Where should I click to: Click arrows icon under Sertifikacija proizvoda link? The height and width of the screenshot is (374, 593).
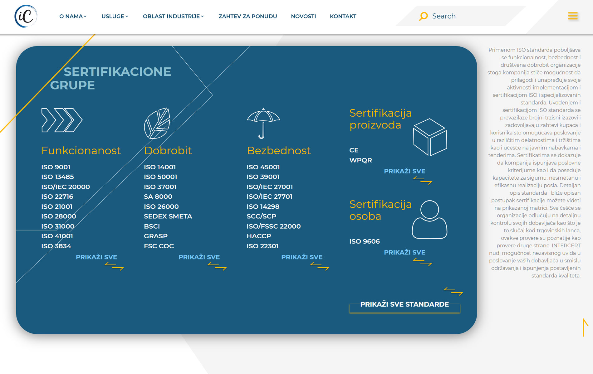[x=422, y=180]
